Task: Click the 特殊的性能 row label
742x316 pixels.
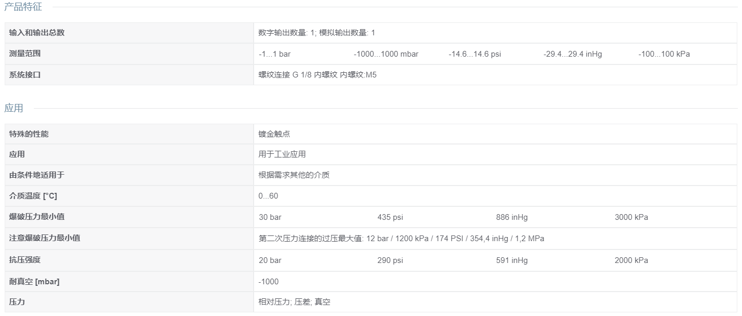Action: tap(29, 134)
